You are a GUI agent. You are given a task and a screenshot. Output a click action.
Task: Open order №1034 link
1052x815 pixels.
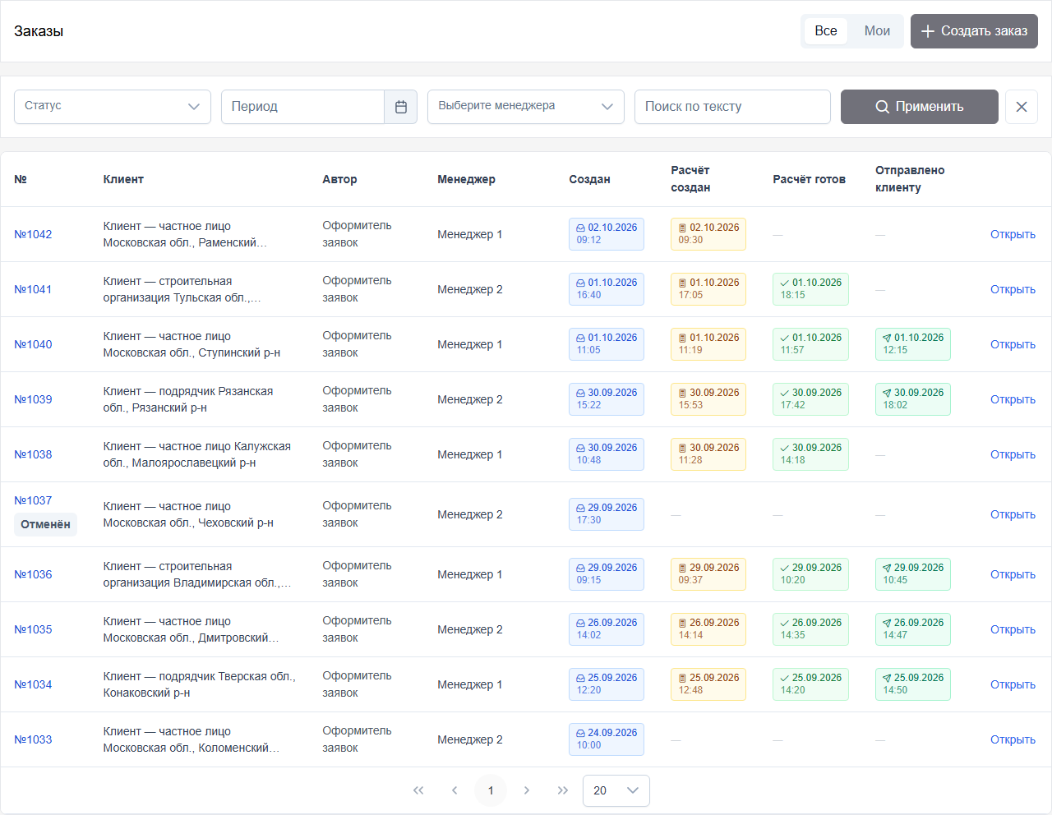pos(33,684)
